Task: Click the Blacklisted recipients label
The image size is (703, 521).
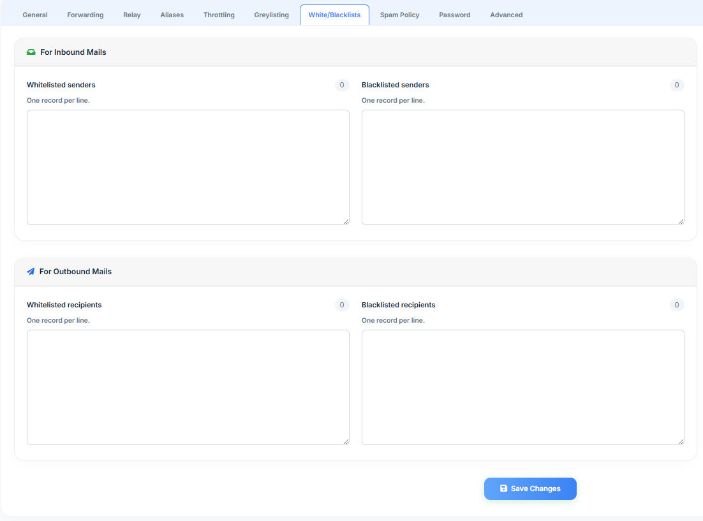Action: coord(398,305)
